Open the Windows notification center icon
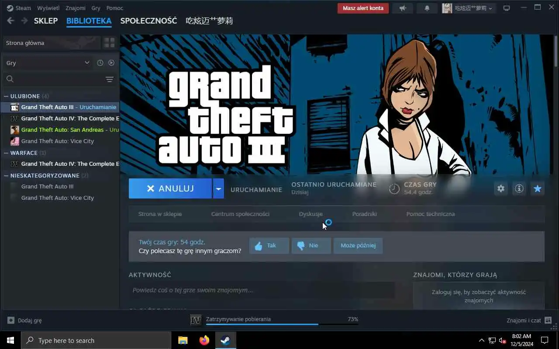The width and height of the screenshot is (559, 349). [545, 340]
